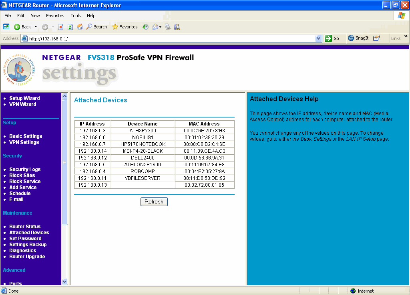Select the VPN Wizard sidebar link
Screen dimensions: 410x295
point(22,104)
